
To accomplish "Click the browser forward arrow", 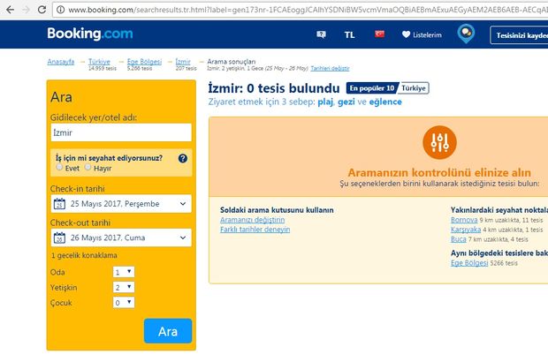I will point(27,10).
